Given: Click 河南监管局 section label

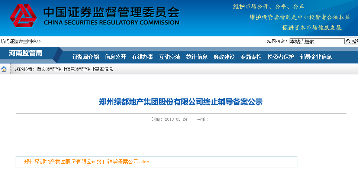Looking at the screenshot, I should (x=26, y=53).
